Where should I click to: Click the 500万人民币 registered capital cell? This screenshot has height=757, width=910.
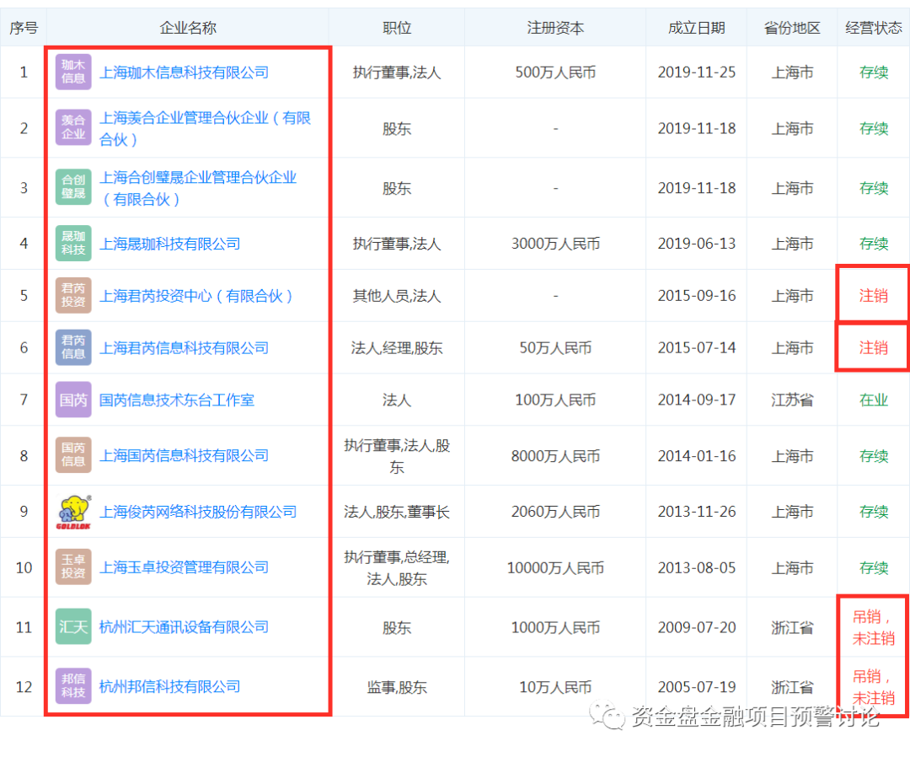point(555,72)
